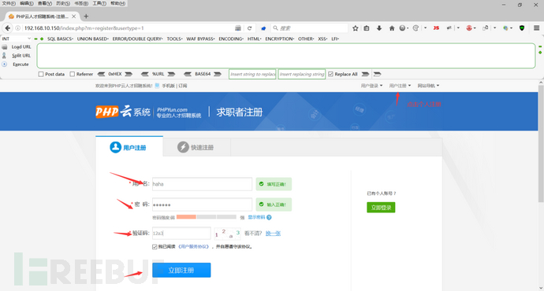544x291 pixels.
Task: Open the 查看(V) menu
Action: pos(45,3)
